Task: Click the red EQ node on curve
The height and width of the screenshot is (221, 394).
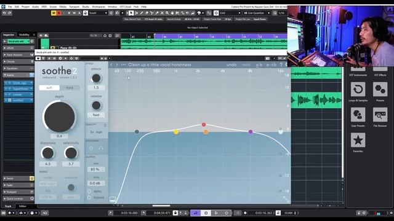Action: 204,125
